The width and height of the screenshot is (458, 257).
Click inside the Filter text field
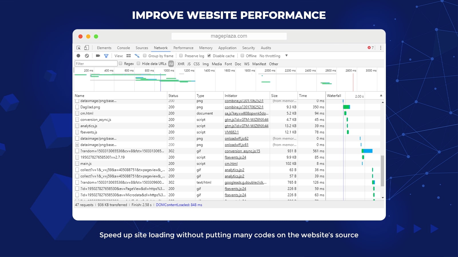(96, 64)
